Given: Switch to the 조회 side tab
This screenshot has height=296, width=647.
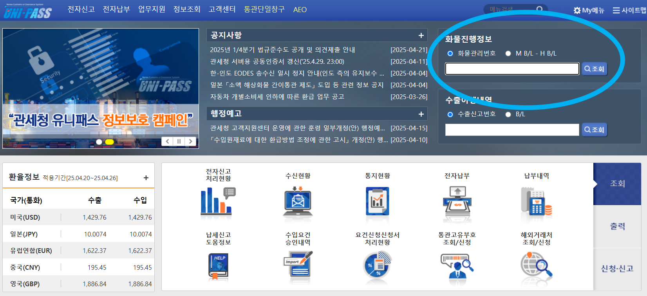Looking at the screenshot, I should click(617, 184).
